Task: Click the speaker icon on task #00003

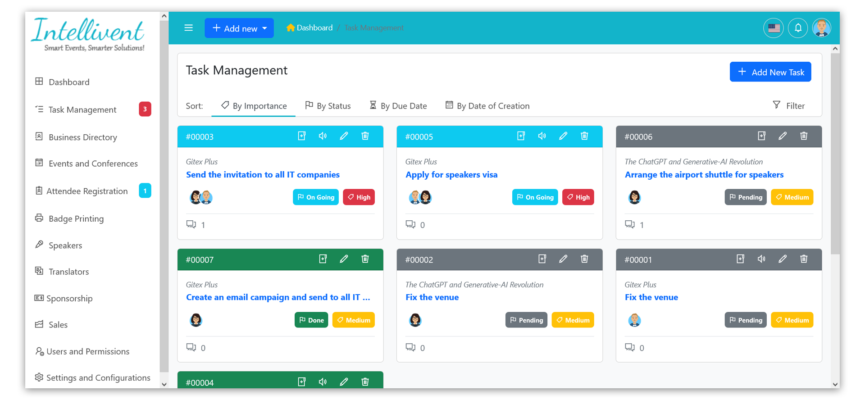Action: pos(323,136)
